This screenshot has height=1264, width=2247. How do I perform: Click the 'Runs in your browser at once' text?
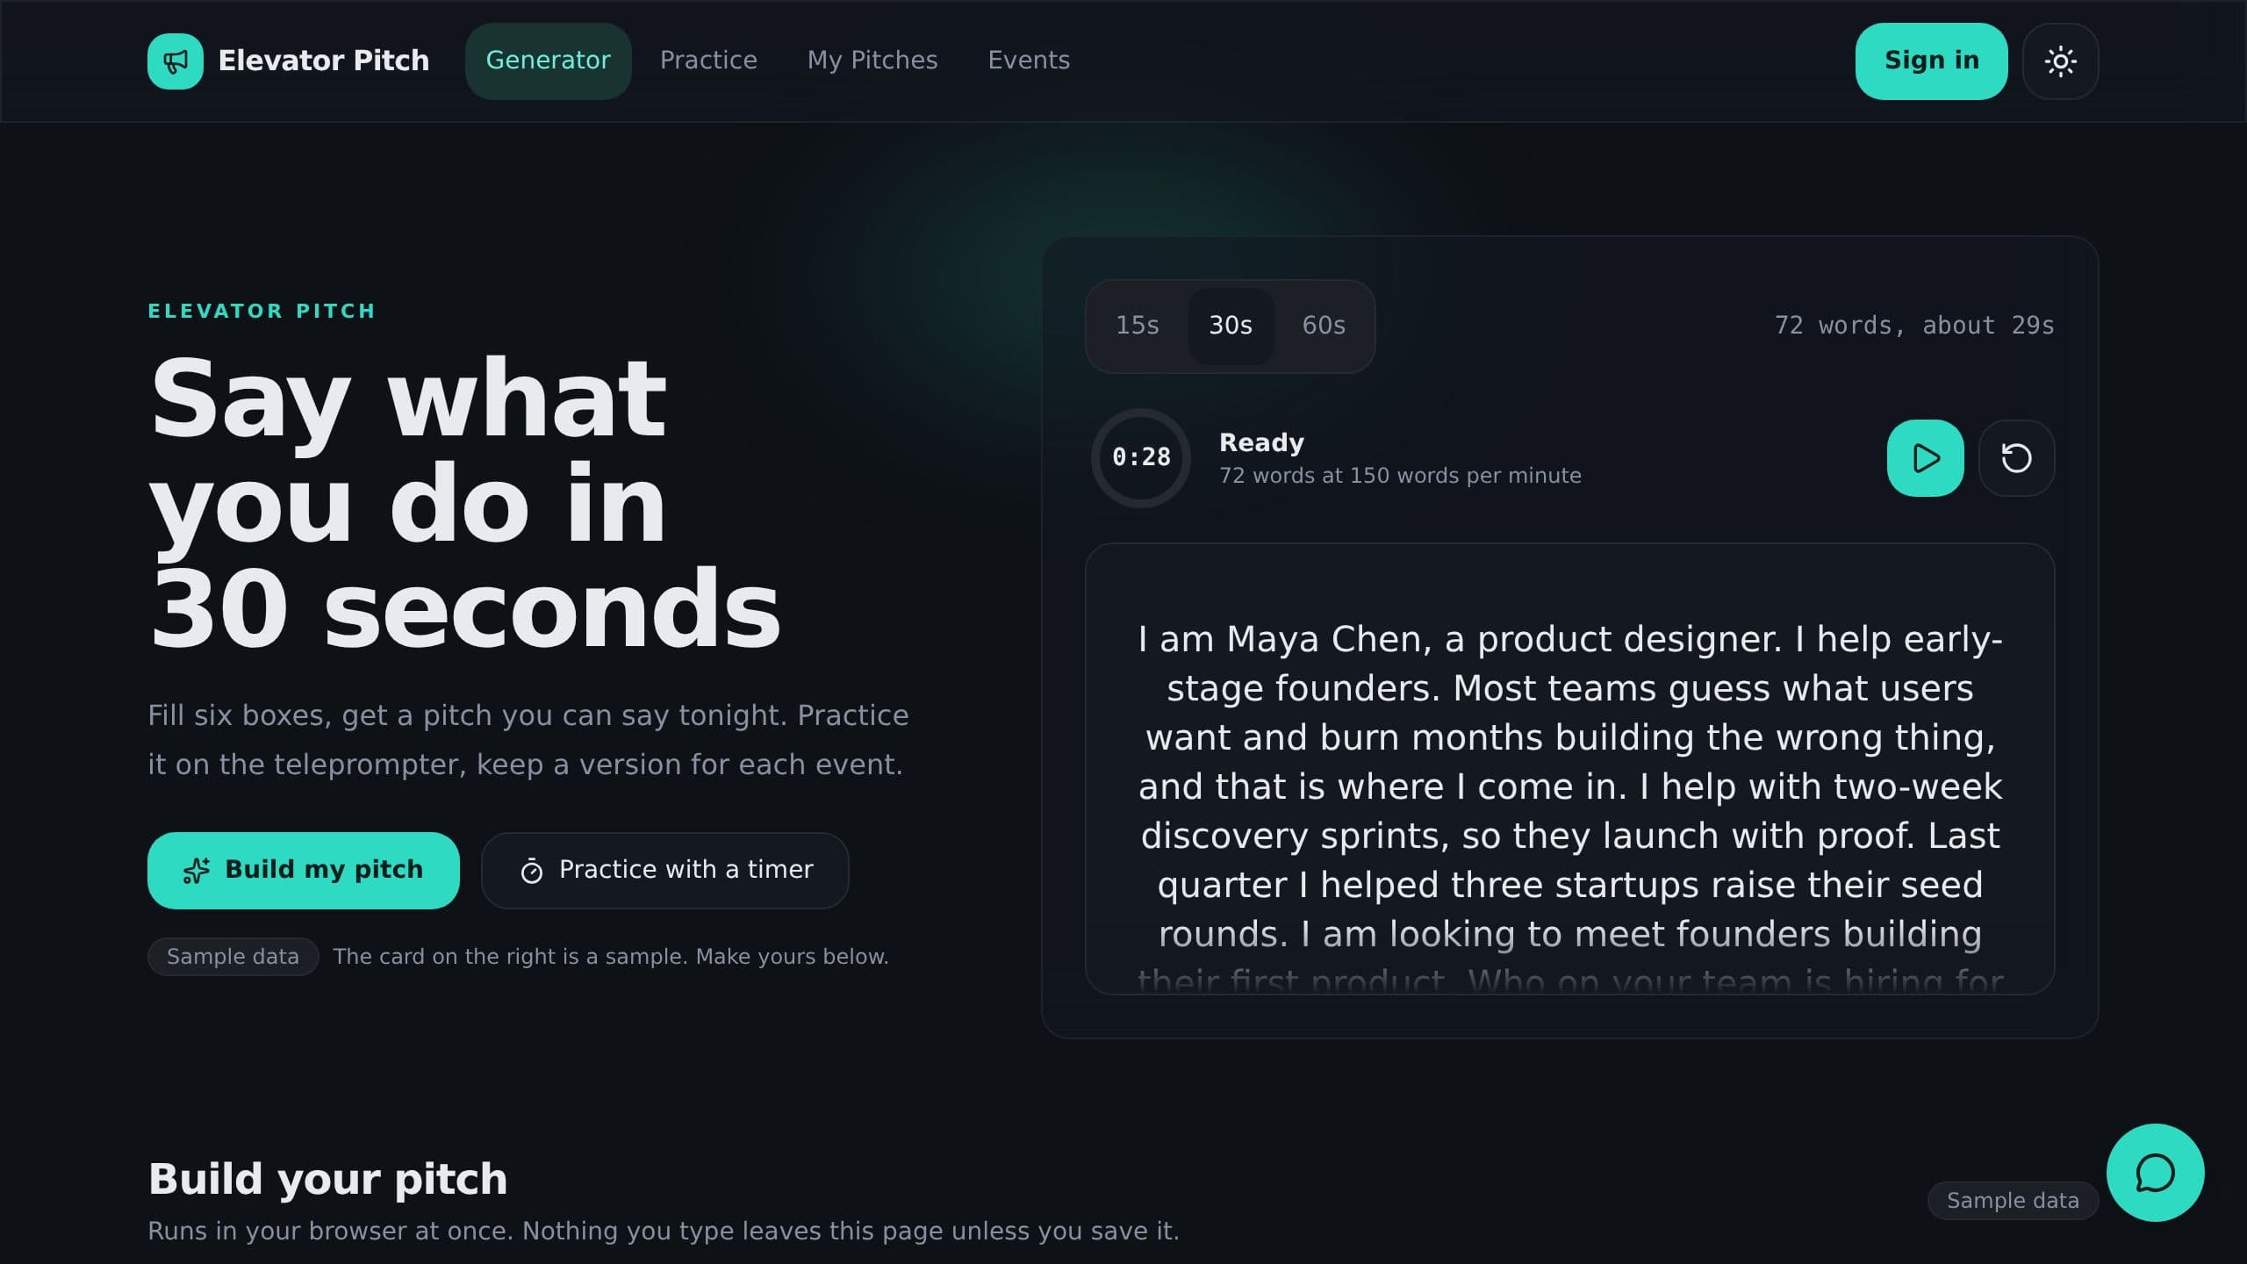coord(664,1231)
